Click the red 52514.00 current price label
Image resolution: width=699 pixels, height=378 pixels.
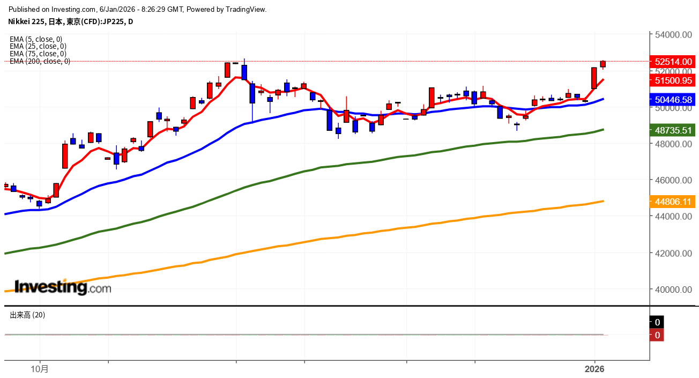pyautogui.click(x=673, y=62)
